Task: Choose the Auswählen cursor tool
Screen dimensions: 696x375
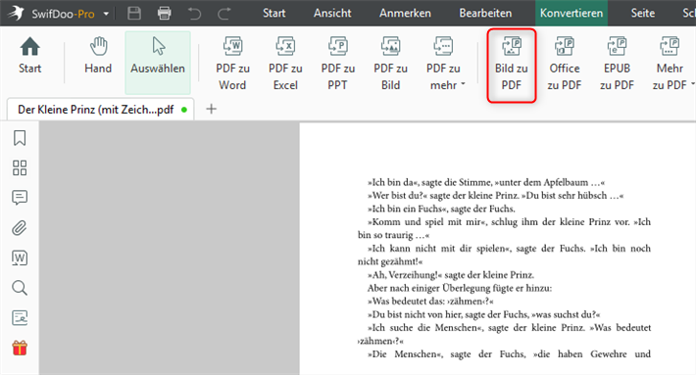Action: pyautogui.click(x=158, y=62)
